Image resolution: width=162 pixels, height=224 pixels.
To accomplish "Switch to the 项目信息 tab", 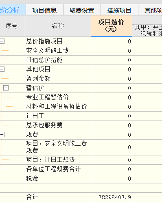I will pyautogui.click(x=44, y=11).
